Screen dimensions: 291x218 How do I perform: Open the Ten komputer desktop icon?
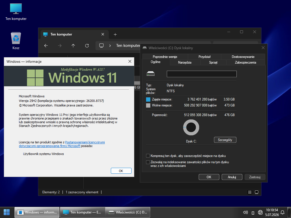16,12
